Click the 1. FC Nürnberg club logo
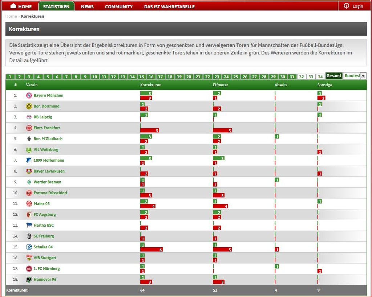The width and height of the screenshot is (372, 297). coord(29,269)
